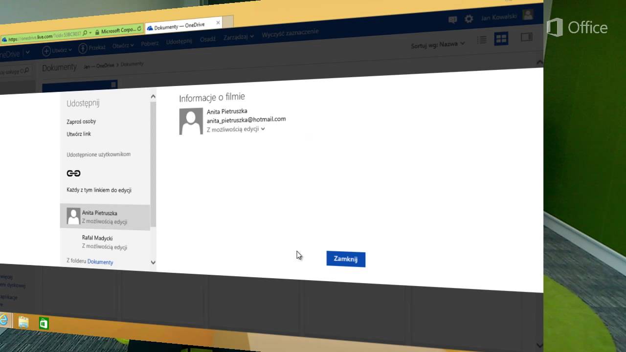Click the search magnifier in the address bar
This screenshot has width=626, height=352.
click(85, 33)
